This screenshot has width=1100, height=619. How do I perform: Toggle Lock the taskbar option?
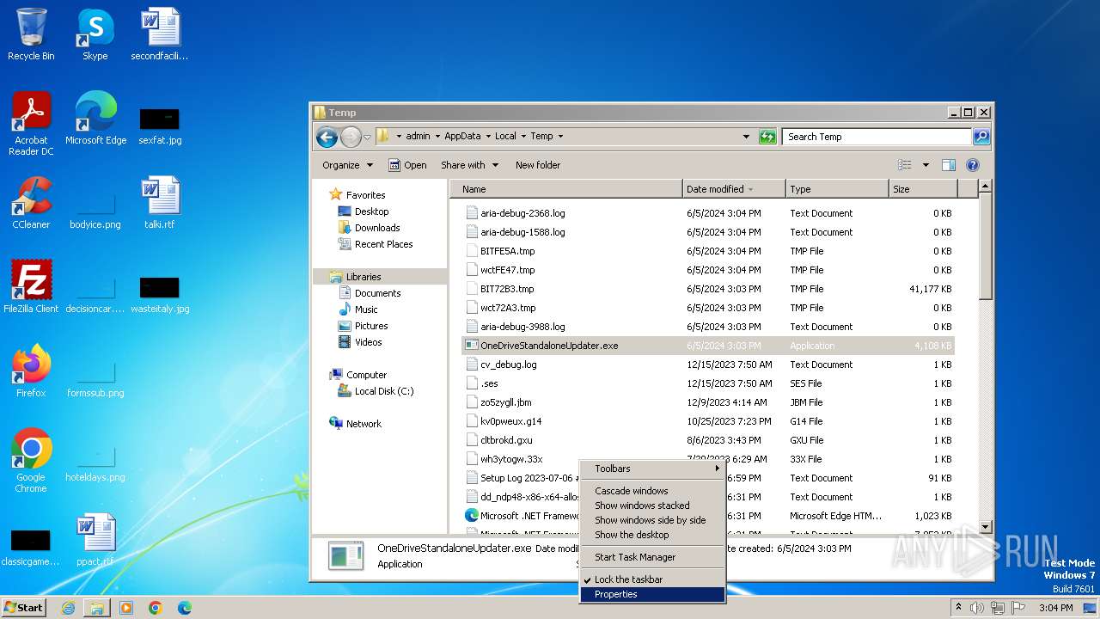pos(653,579)
